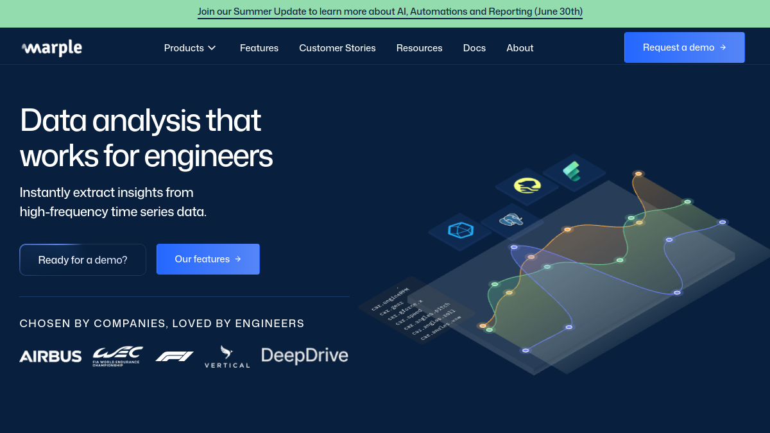This screenshot has width=770, height=433.
Task: Click 'CHOSEN BY COMPANIES, LOVED BY ENGINEERS' text
Action: tap(162, 323)
